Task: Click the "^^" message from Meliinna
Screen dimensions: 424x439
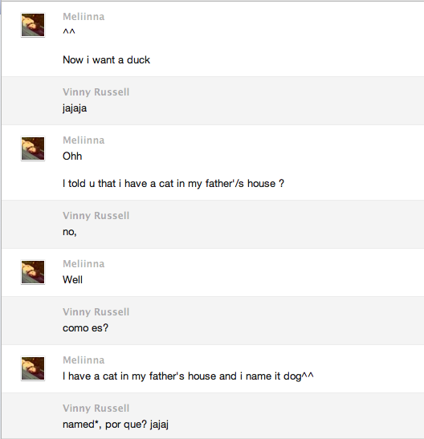Action: 69,32
